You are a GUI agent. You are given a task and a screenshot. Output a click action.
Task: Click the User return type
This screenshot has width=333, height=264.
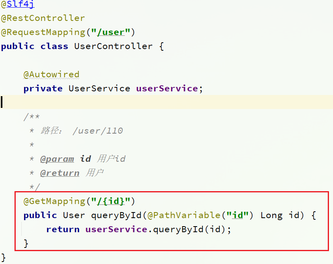[x=74, y=215]
